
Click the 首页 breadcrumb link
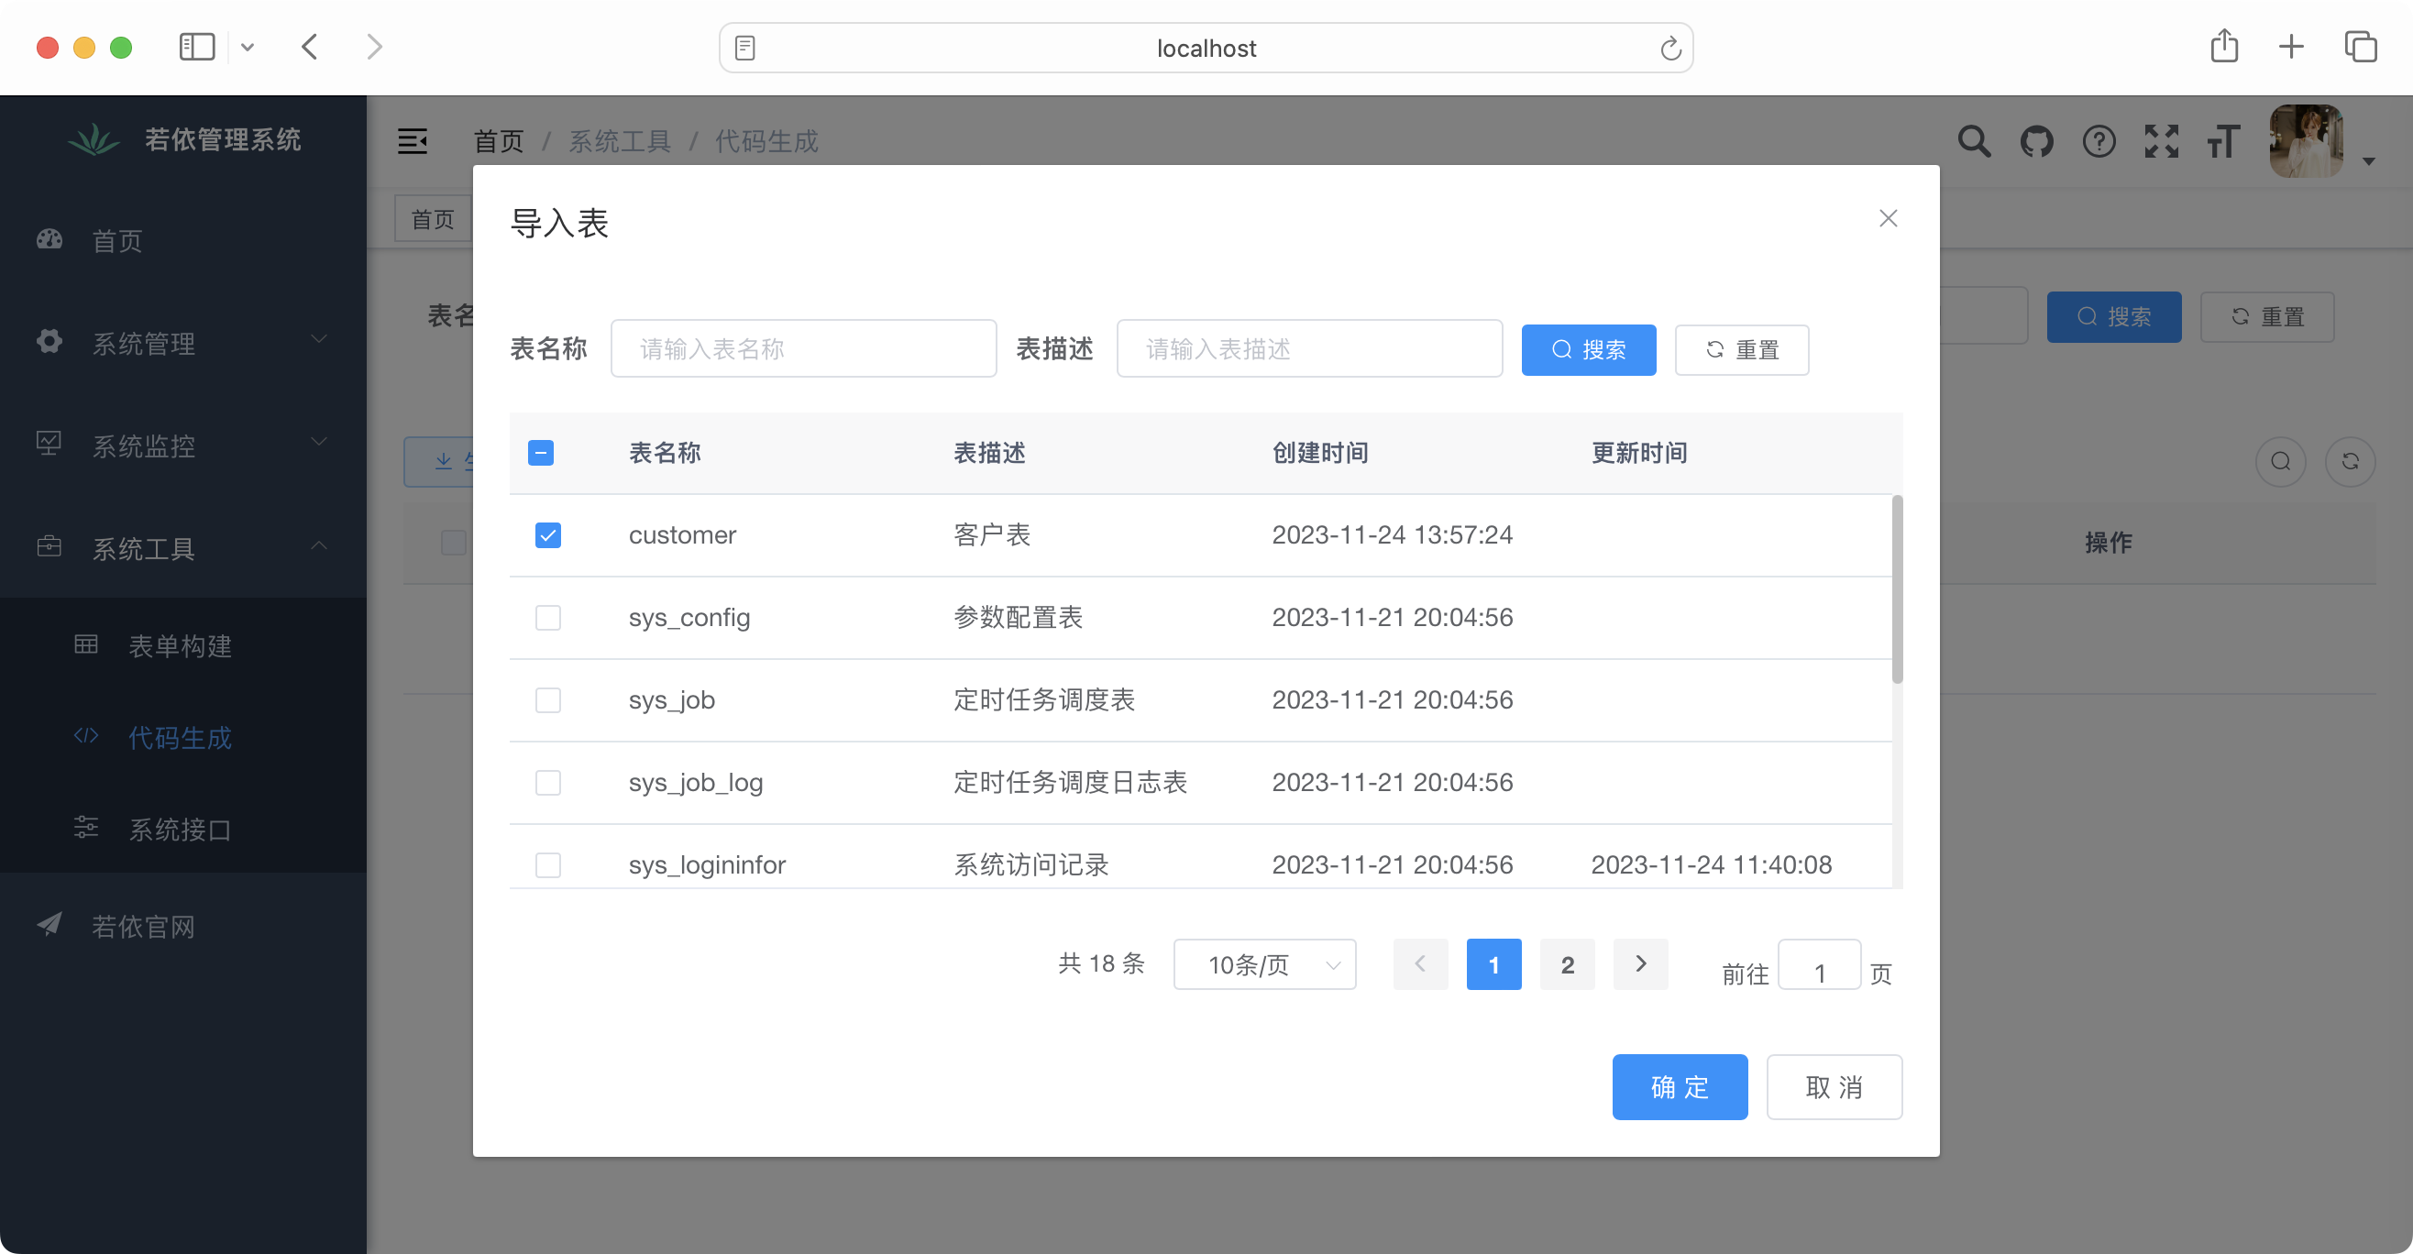pyautogui.click(x=498, y=141)
